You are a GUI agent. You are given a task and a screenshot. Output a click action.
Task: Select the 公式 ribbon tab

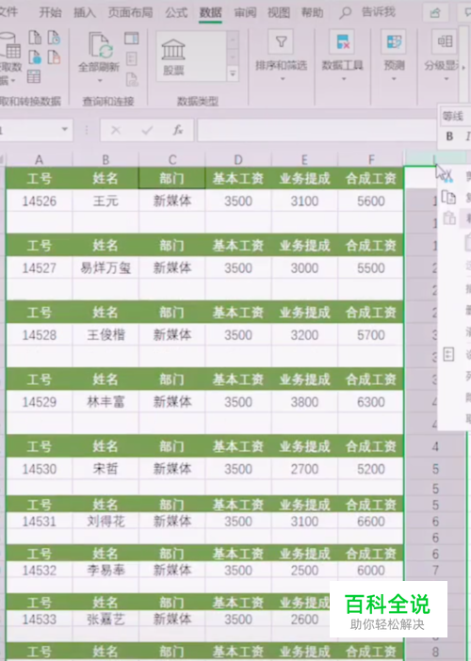pyautogui.click(x=176, y=12)
